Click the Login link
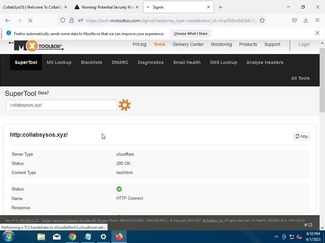 click(304, 44)
